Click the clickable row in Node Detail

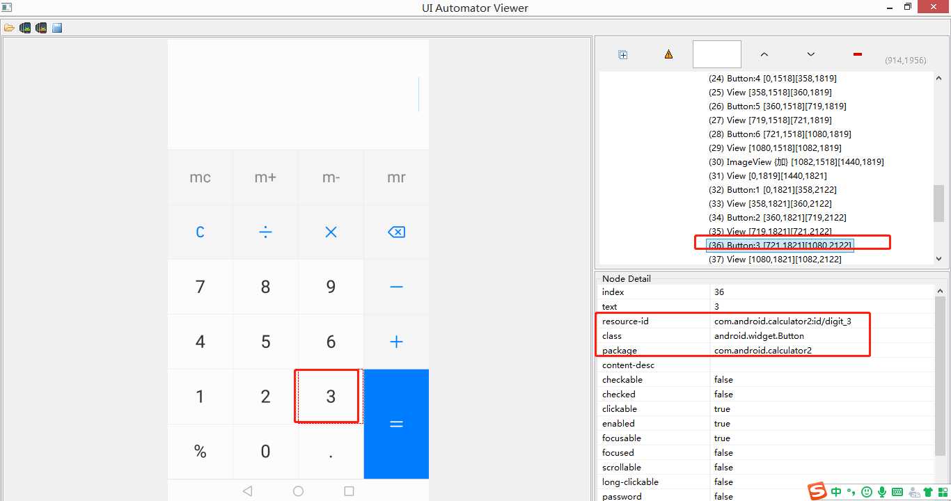point(766,409)
